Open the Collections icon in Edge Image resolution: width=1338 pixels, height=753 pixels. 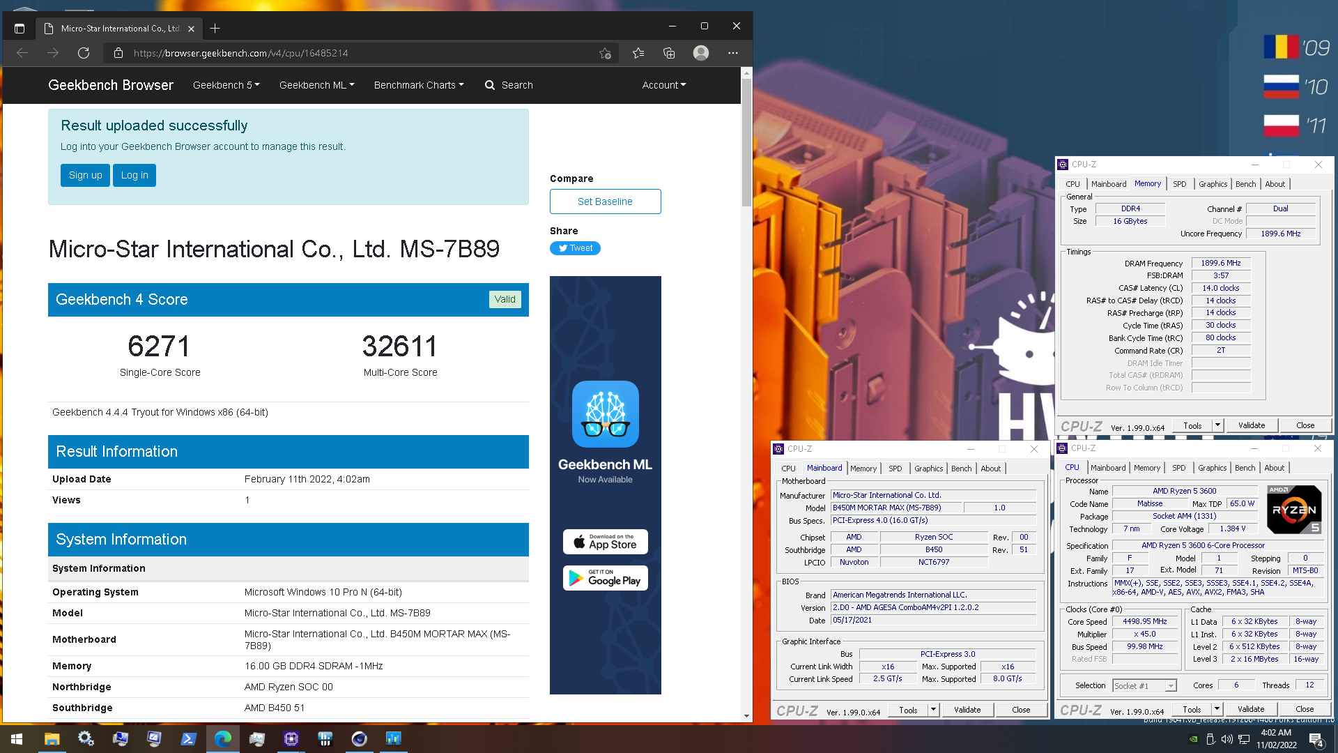tap(669, 53)
